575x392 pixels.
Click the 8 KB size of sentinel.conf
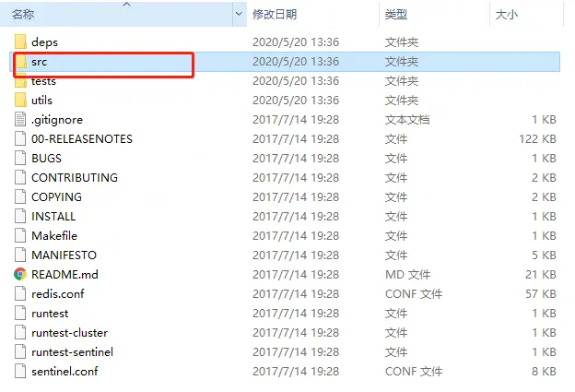(545, 372)
